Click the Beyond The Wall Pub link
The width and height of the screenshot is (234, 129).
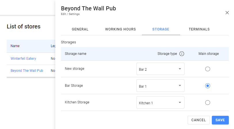(27, 71)
